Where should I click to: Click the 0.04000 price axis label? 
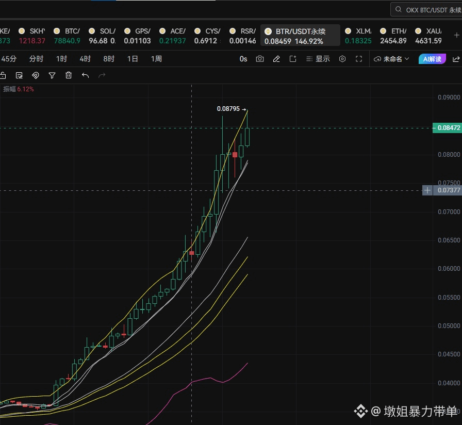pos(449,383)
